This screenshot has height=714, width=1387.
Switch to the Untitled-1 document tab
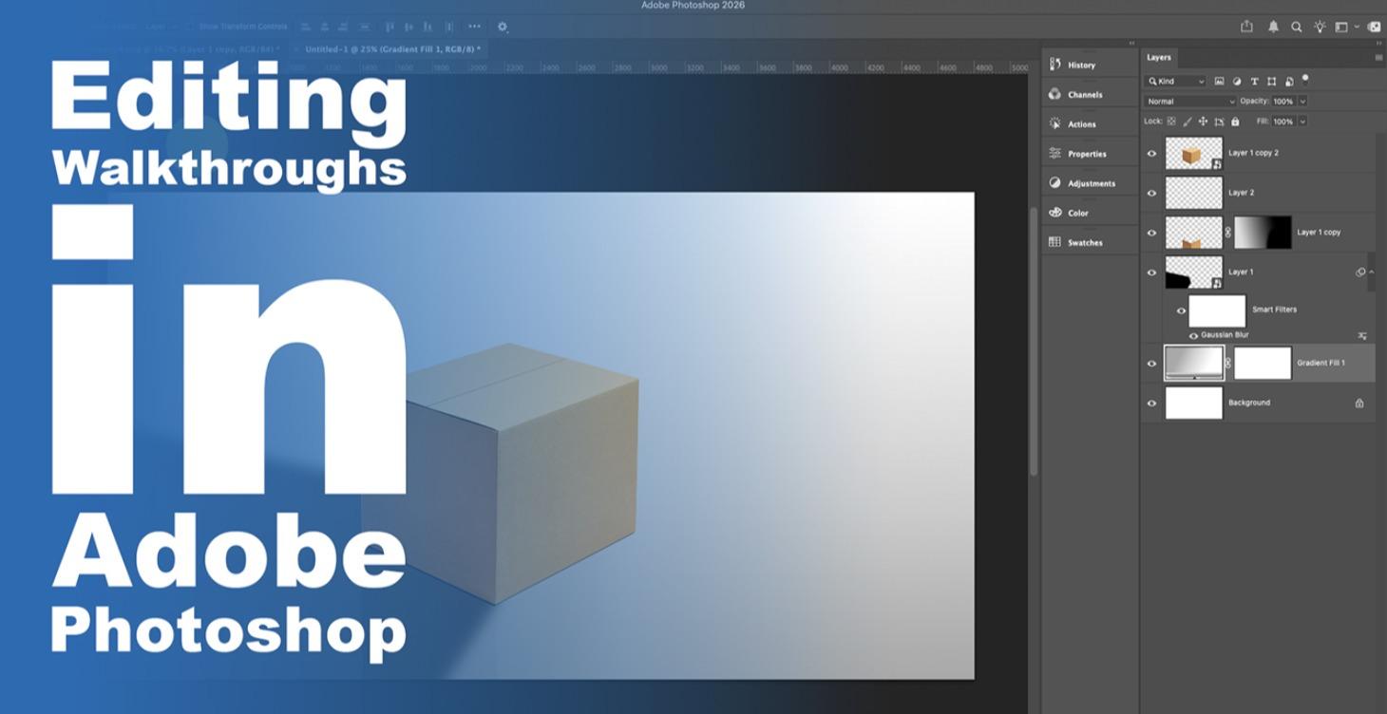pyautogui.click(x=392, y=48)
